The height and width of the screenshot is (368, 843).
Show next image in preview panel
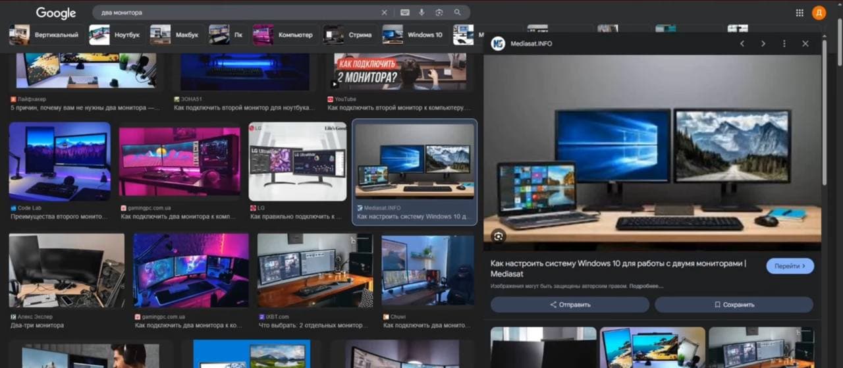point(763,43)
